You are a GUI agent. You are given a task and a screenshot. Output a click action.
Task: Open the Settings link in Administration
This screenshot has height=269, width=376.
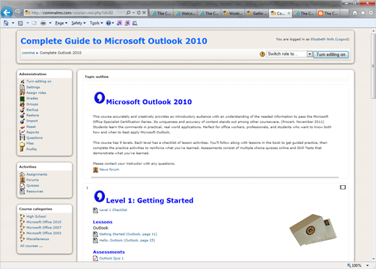pyautogui.click(x=33, y=87)
